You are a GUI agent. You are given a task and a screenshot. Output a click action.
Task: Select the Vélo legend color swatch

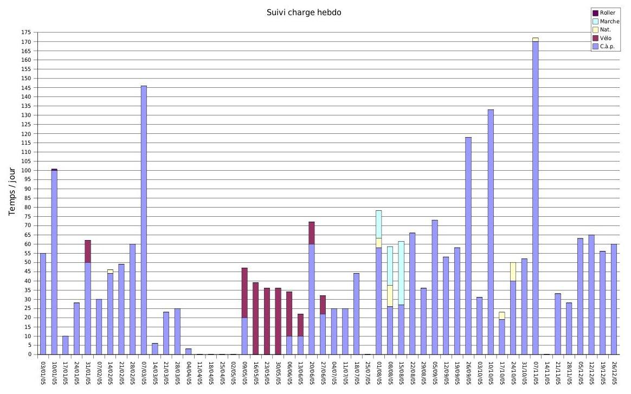[x=595, y=38]
